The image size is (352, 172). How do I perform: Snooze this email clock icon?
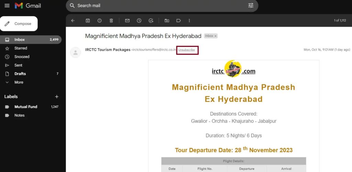(139, 21)
